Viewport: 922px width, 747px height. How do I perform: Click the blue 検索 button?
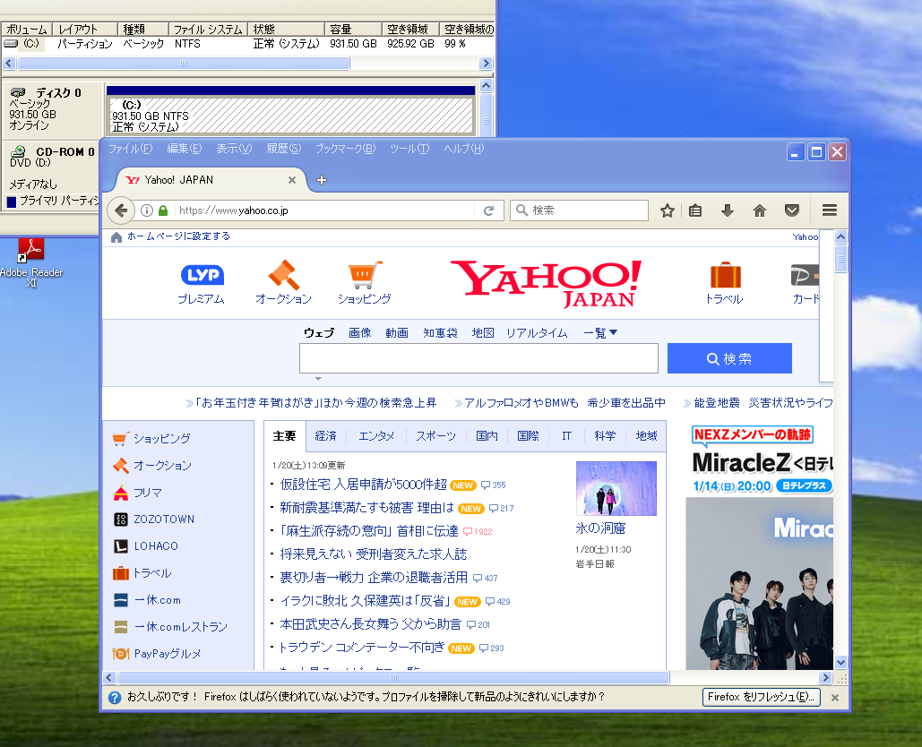(729, 358)
